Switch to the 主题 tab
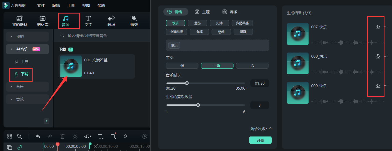This screenshot has width=392, height=151. [203, 12]
